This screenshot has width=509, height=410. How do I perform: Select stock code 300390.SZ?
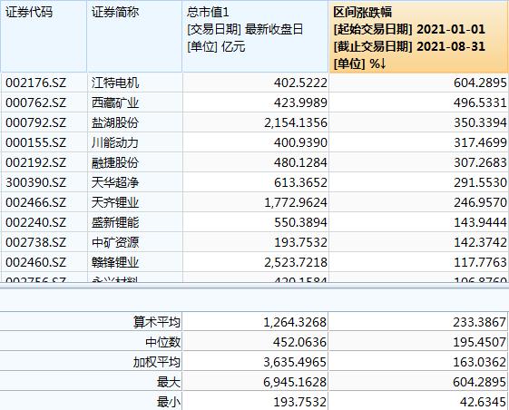(x=35, y=182)
